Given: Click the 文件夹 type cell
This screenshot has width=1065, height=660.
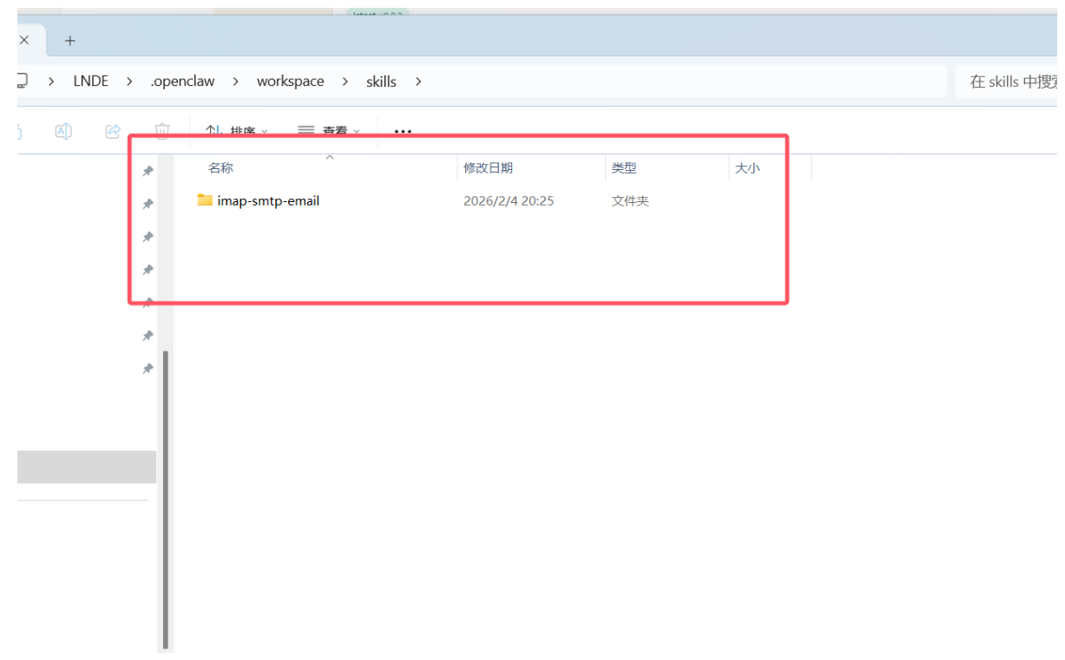Looking at the screenshot, I should (630, 200).
